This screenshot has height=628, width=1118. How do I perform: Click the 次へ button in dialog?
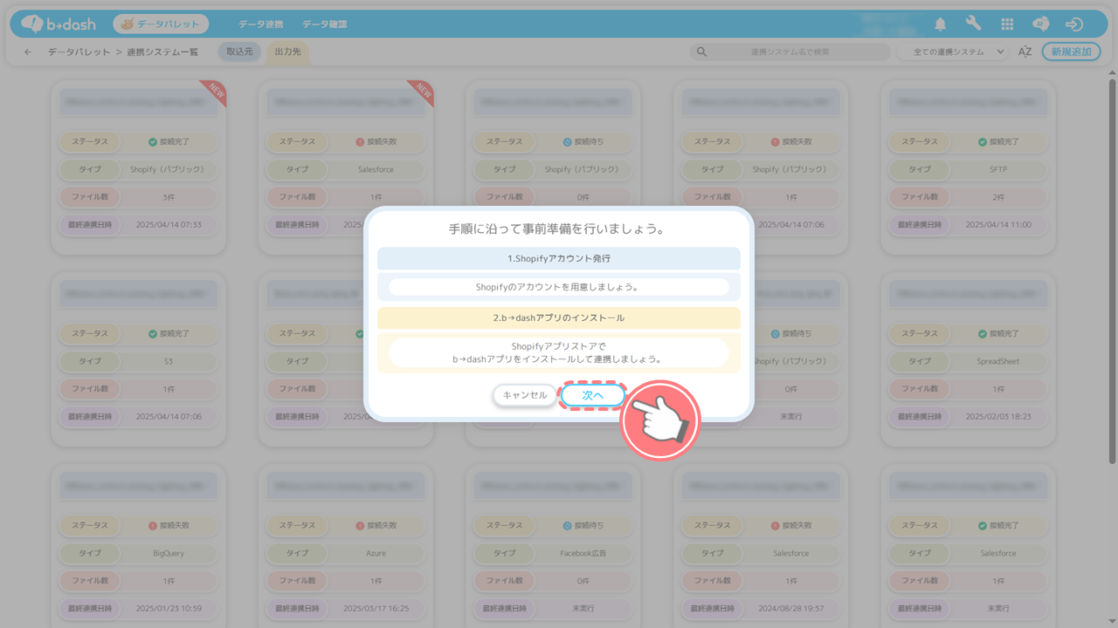pos(593,395)
